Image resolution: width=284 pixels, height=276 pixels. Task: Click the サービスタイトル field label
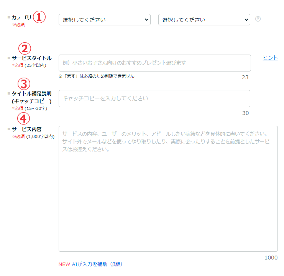31,58
